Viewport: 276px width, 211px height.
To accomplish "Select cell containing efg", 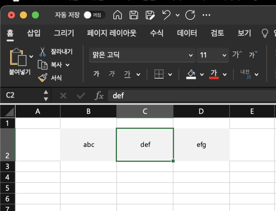I will click(x=201, y=145).
